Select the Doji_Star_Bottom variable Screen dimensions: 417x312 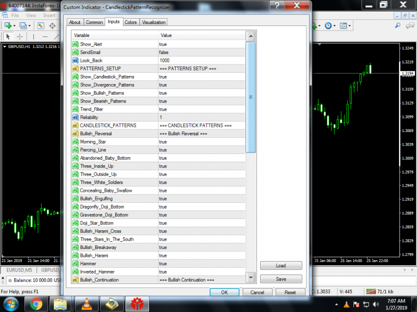coord(97,223)
